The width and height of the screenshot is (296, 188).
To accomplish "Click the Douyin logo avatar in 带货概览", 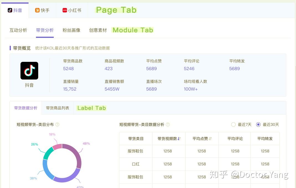I will coord(29,70).
